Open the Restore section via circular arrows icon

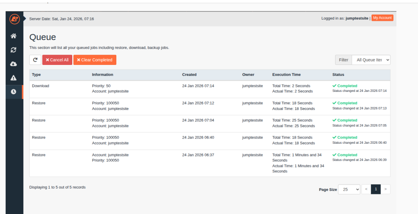[13, 50]
